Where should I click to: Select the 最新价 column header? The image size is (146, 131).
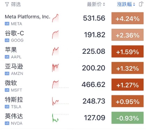point(95,5)
